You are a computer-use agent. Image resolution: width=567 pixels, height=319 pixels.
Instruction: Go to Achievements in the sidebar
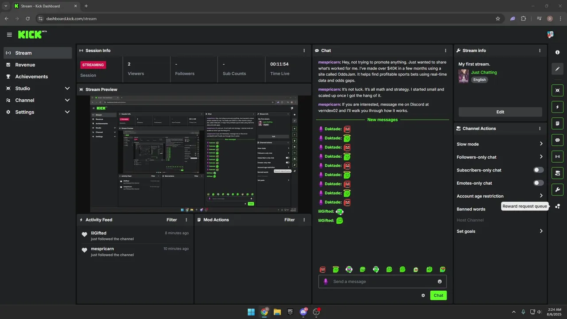38,77
